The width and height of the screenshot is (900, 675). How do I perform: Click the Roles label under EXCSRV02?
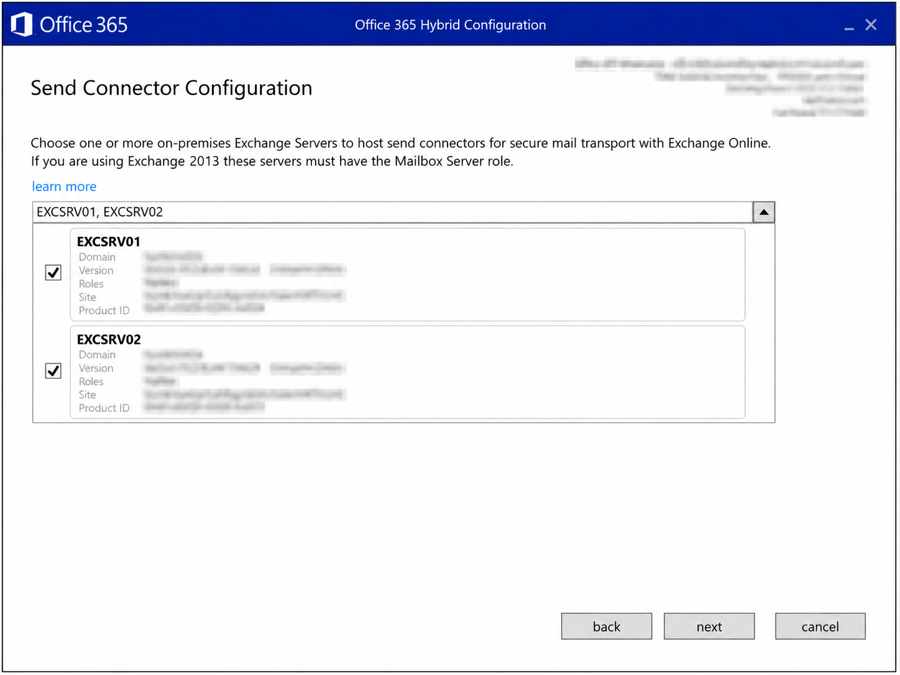(x=91, y=382)
